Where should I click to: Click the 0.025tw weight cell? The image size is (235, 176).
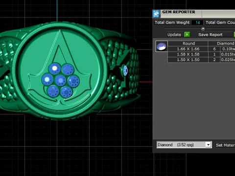click(x=228, y=60)
